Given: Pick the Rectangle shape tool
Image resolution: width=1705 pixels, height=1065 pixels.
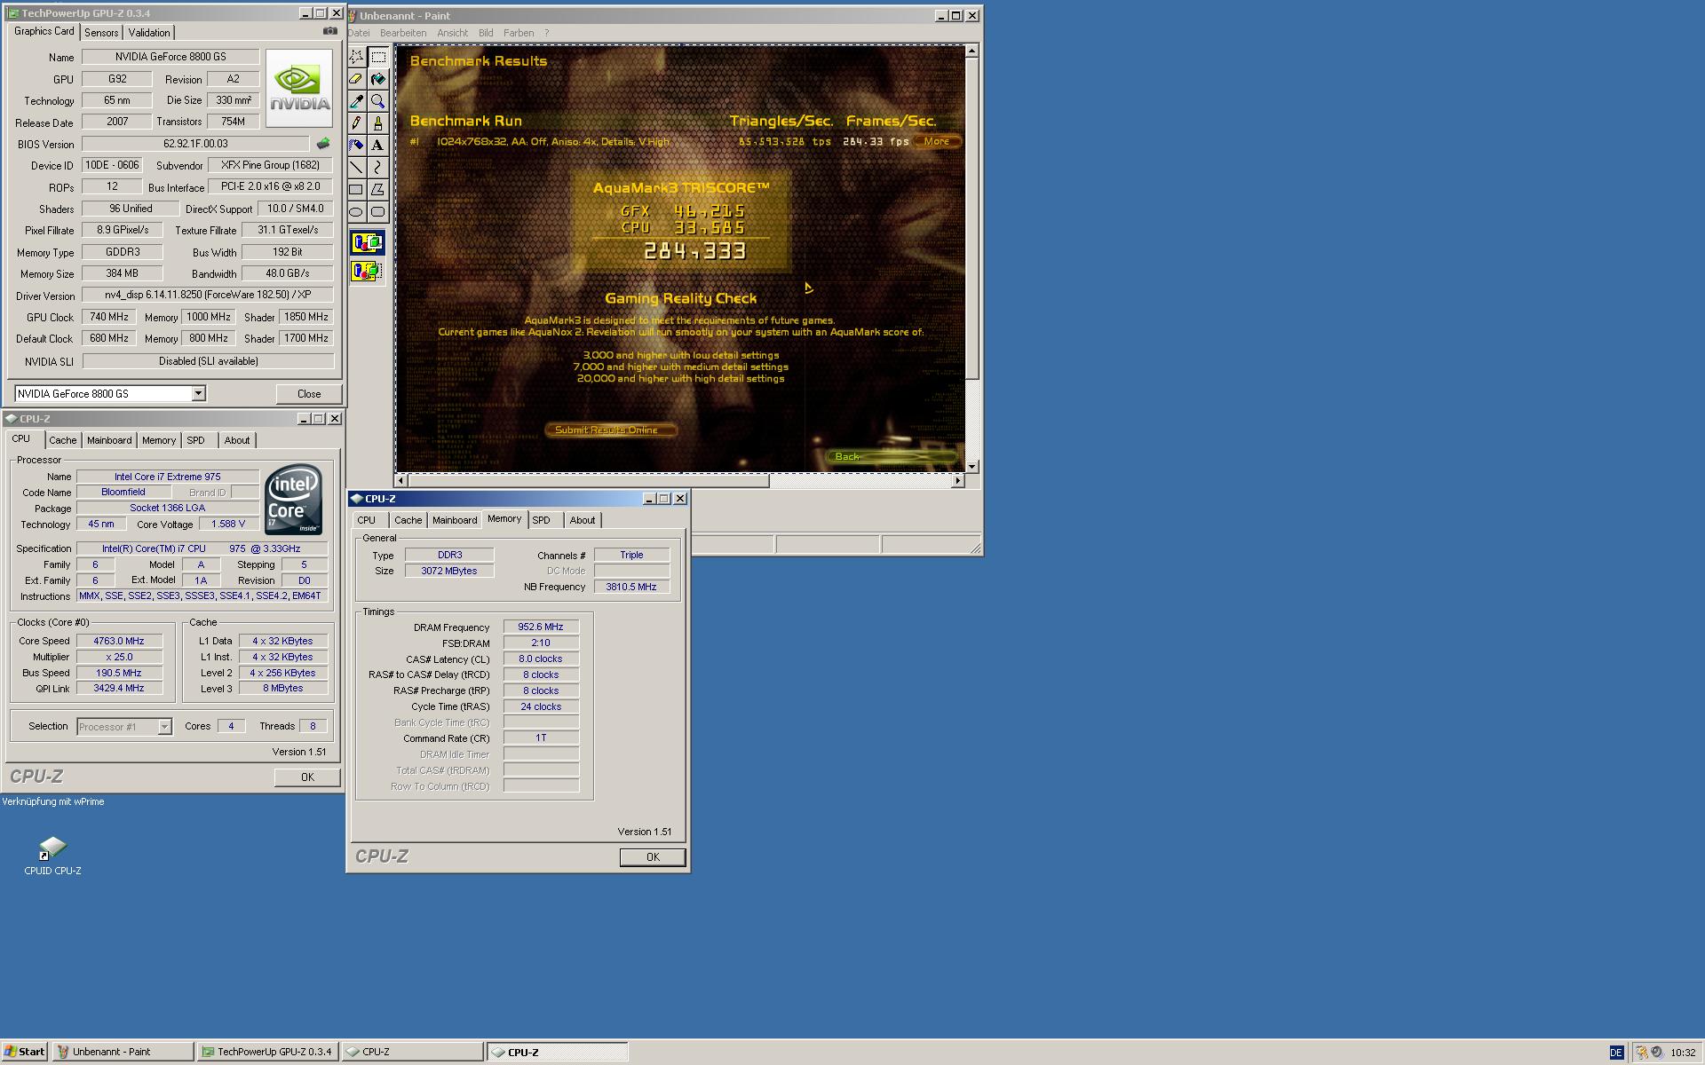Looking at the screenshot, I should pos(356,189).
